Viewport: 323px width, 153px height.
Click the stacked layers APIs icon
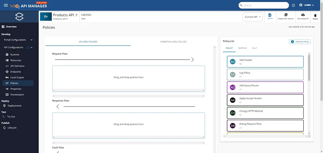point(19,17)
